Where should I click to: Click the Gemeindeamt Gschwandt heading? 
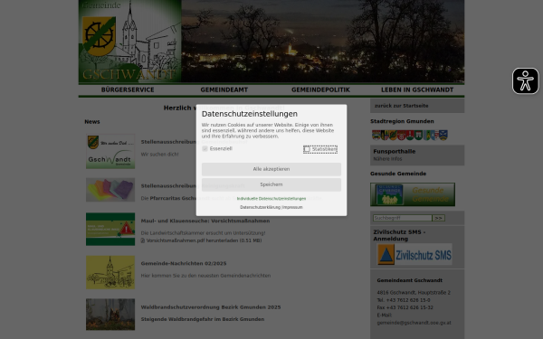point(410,280)
